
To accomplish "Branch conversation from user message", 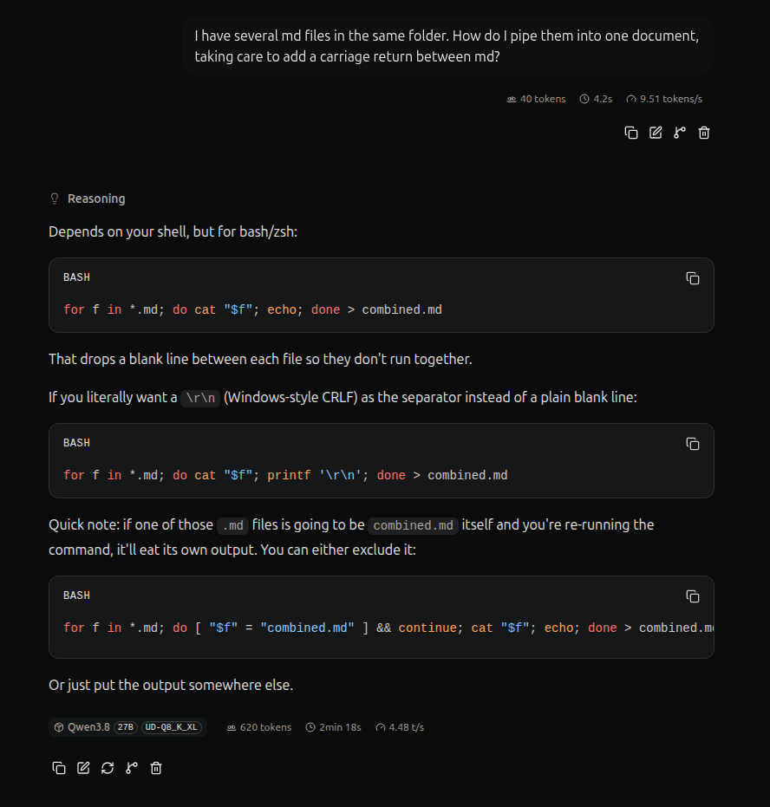I will pyautogui.click(x=680, y=133).
